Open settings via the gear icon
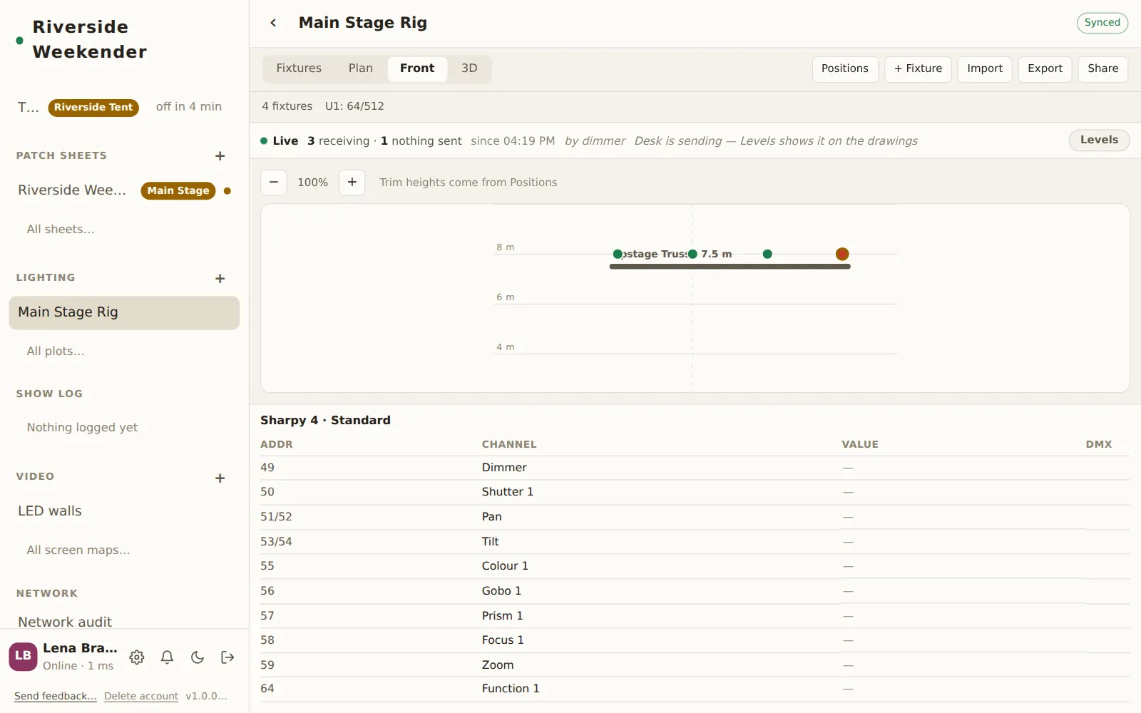1141x713 pixels. [137, 657]
